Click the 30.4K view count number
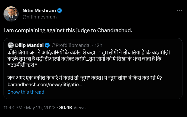Viewport: 187px width, 117px height. [66, 108]
